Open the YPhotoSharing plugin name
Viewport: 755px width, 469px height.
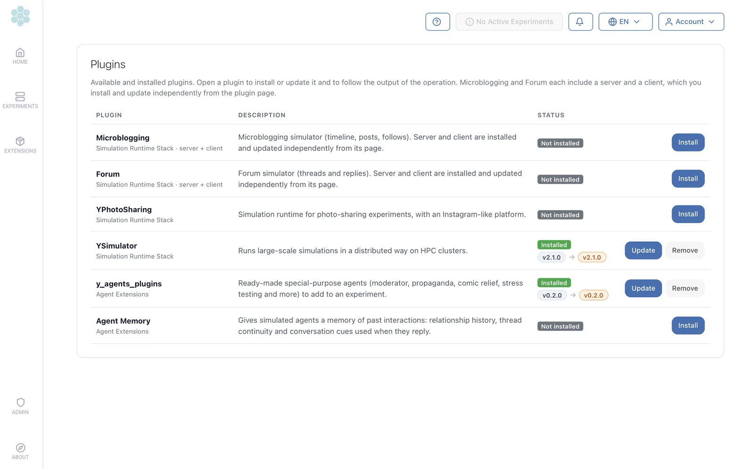[124, 209]
